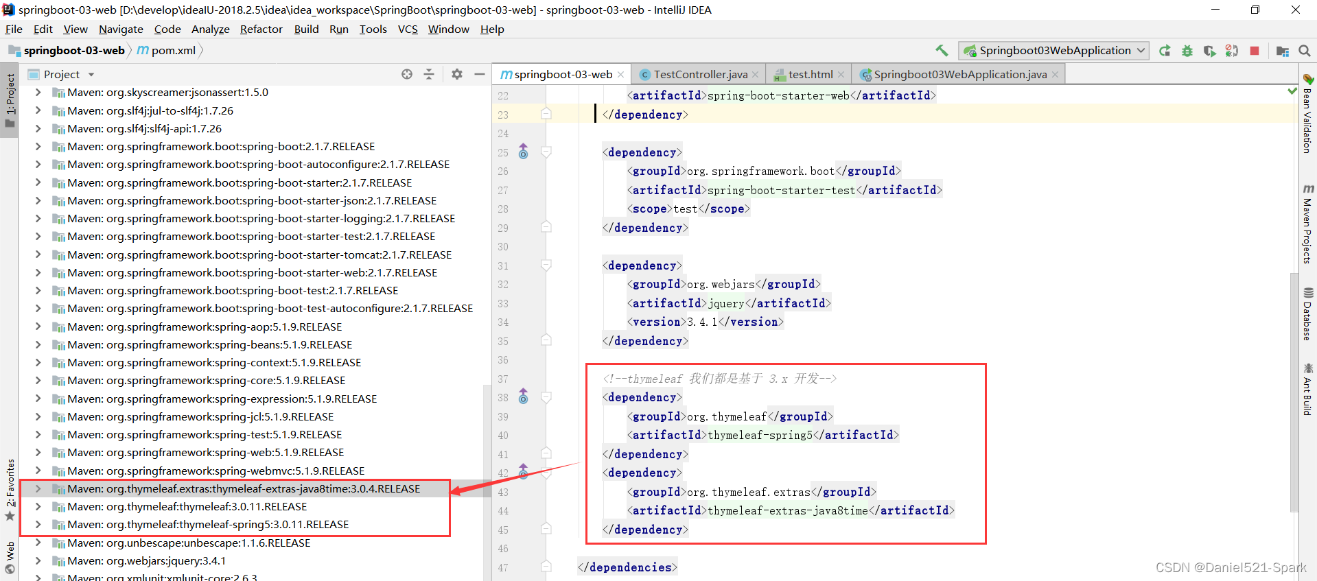Open Project panel settings gear
1317x581 pixels.
457,74
